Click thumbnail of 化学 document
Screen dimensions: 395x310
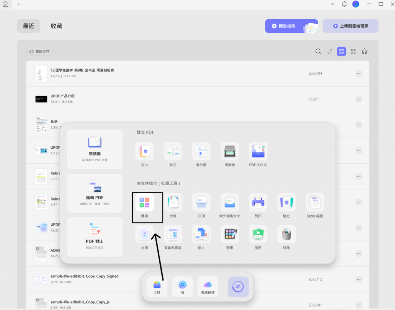tap(41, 125)
